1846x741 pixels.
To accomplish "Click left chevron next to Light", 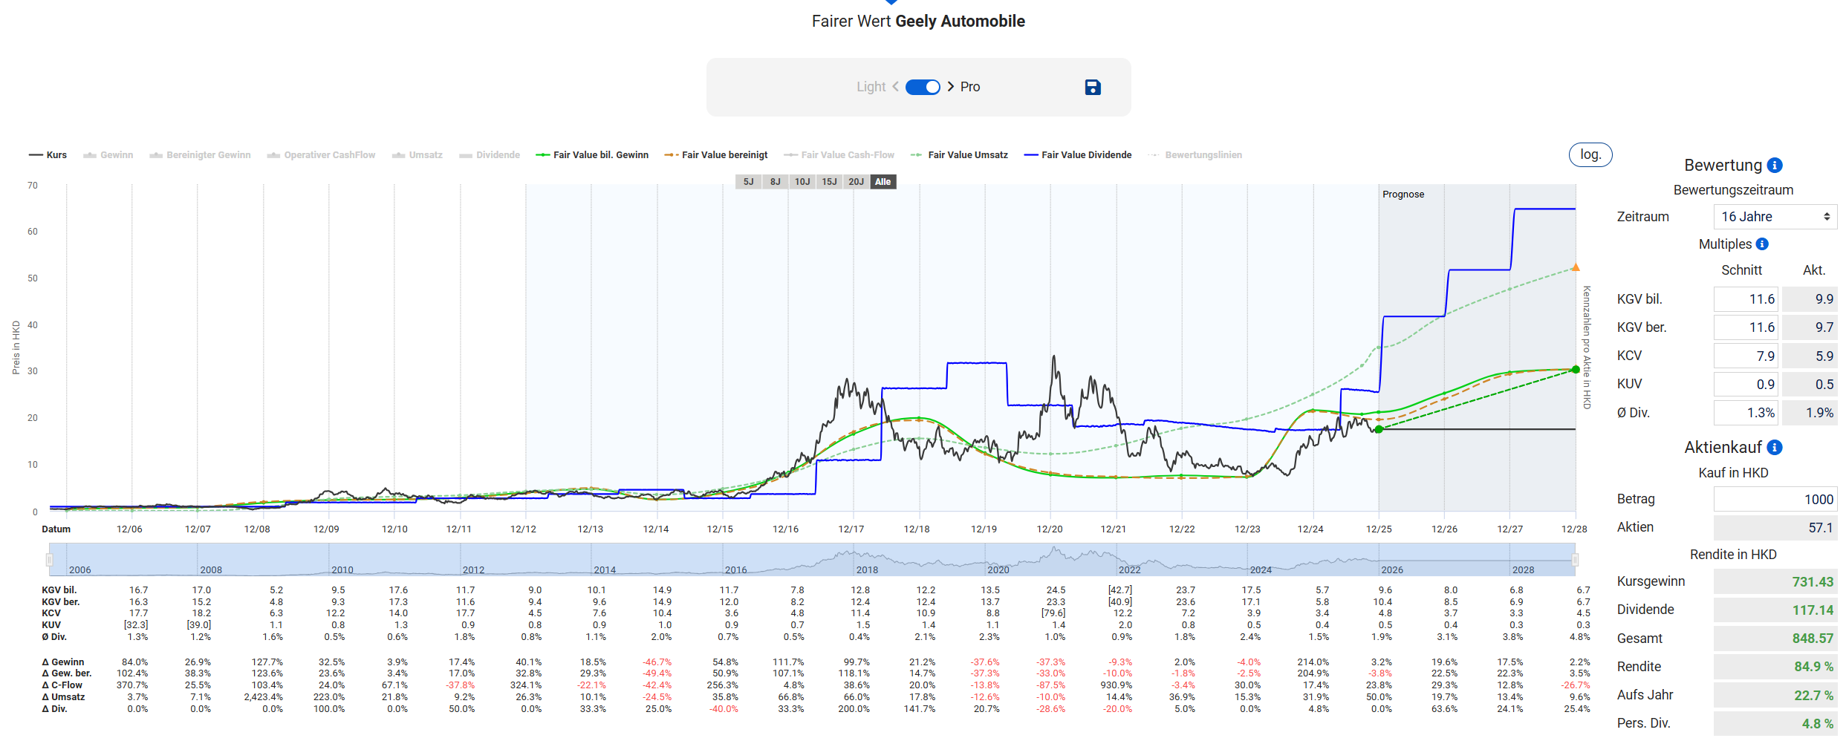I will 895,87.
